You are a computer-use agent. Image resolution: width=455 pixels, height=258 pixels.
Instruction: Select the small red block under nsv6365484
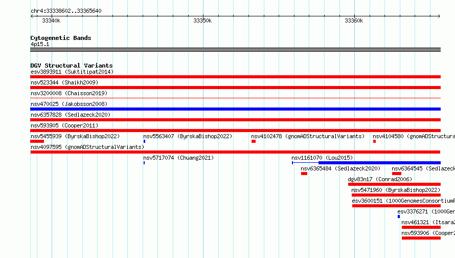304,174
